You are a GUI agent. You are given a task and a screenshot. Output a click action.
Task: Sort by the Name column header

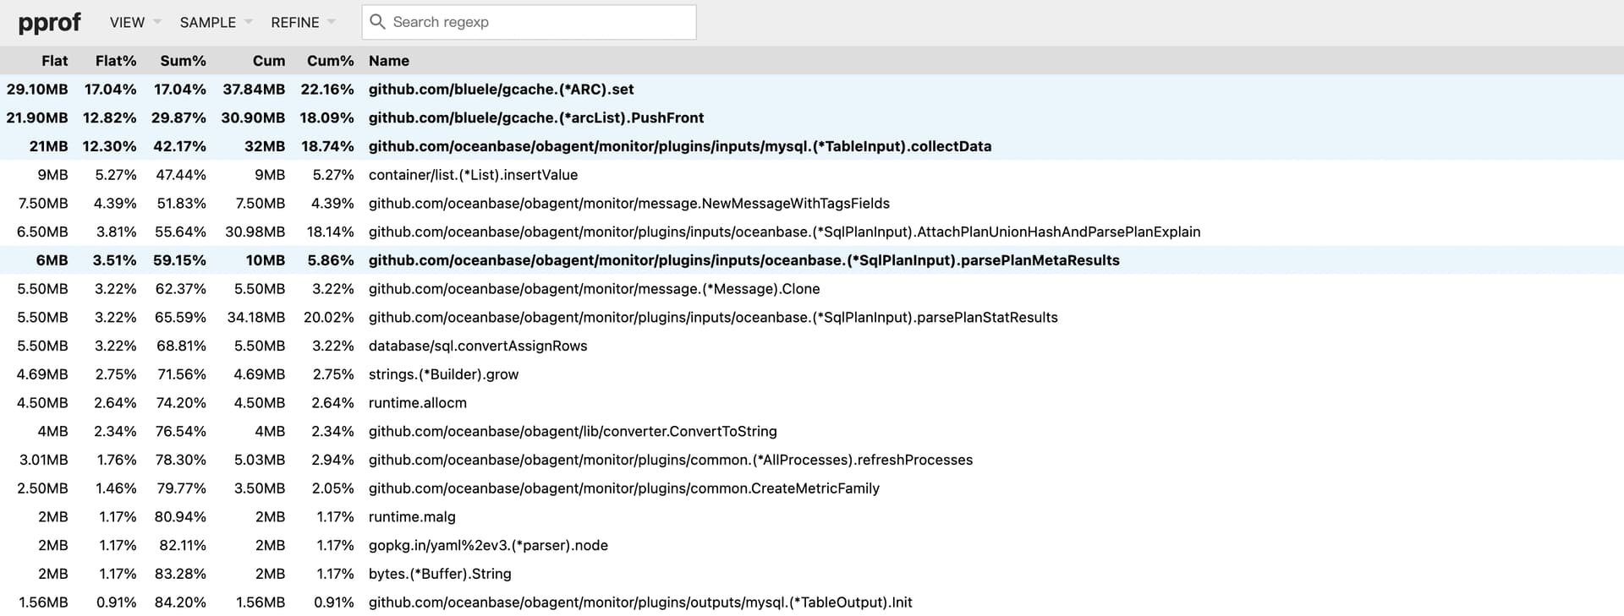pyautogui.click(x=389, y=61)
